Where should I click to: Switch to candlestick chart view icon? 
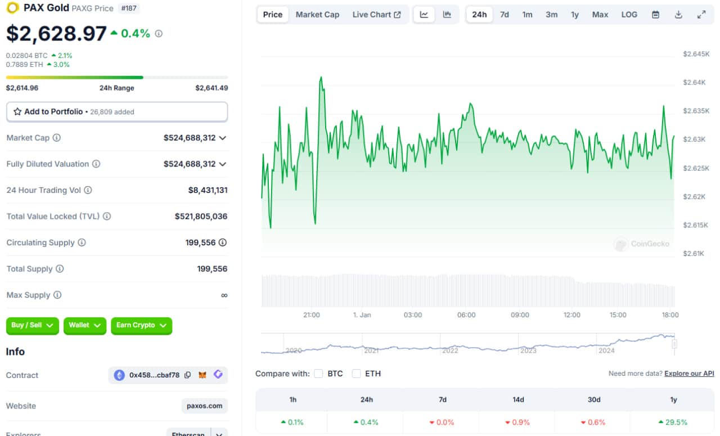pos(447,15)
